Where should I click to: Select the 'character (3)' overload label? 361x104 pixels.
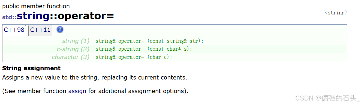click(x=71, y=57)
